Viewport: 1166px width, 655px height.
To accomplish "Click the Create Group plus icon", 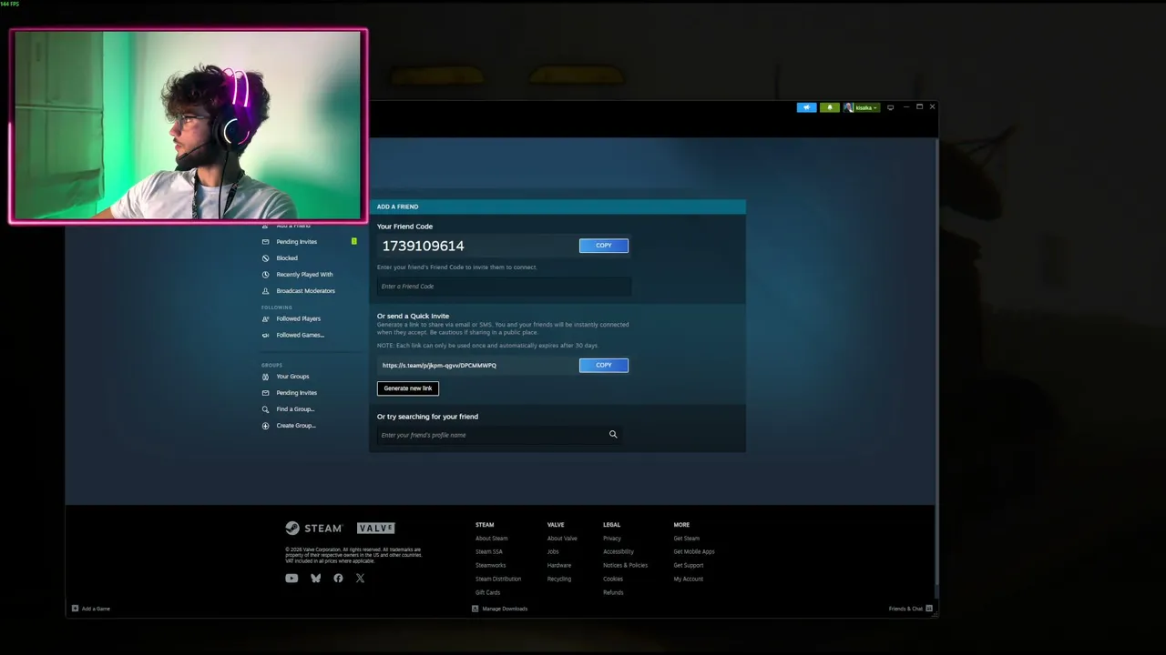I will coord(266,426).
